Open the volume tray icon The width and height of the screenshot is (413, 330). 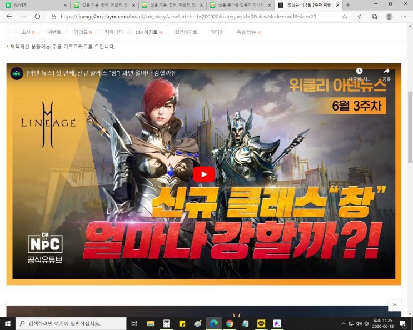359,323
